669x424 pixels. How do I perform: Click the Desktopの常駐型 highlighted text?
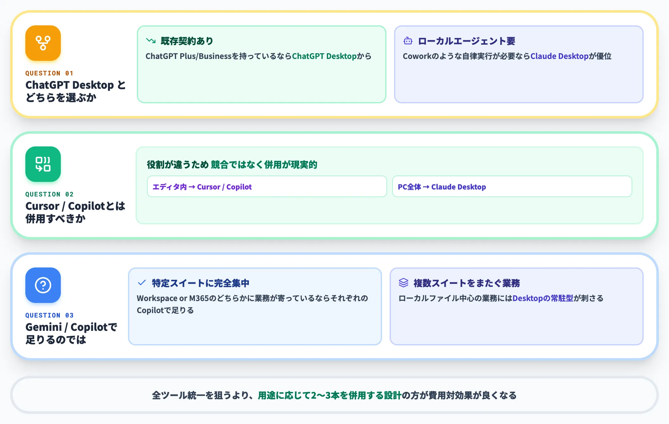coord(543,298)
